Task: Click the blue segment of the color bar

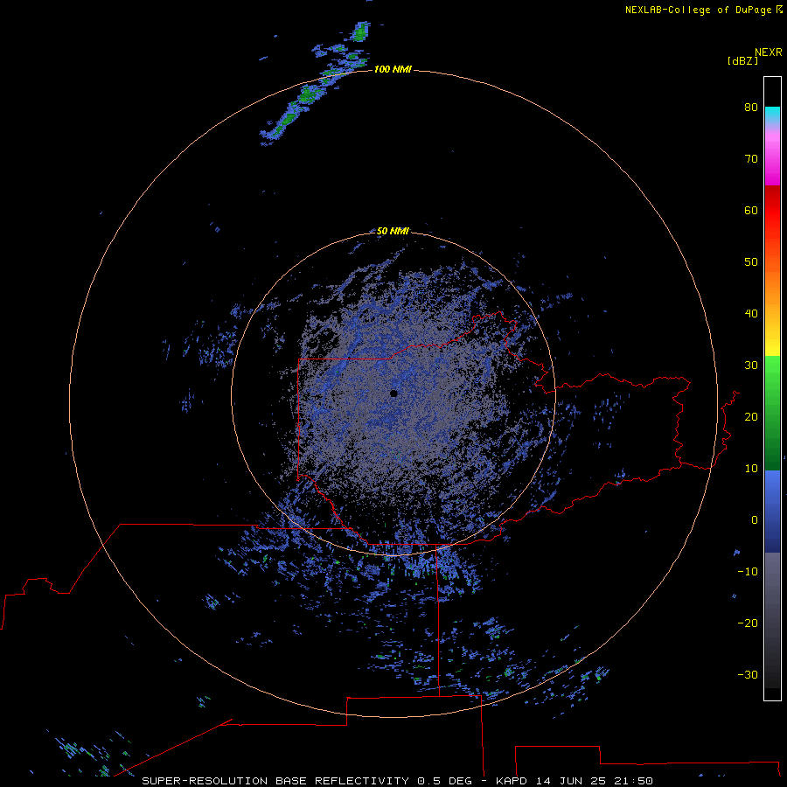Action: coord(772,512)
